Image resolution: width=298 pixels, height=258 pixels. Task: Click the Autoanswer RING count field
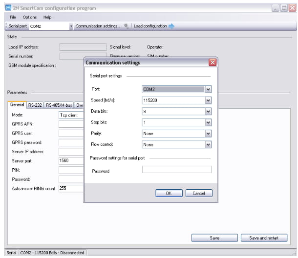[71, 188]
